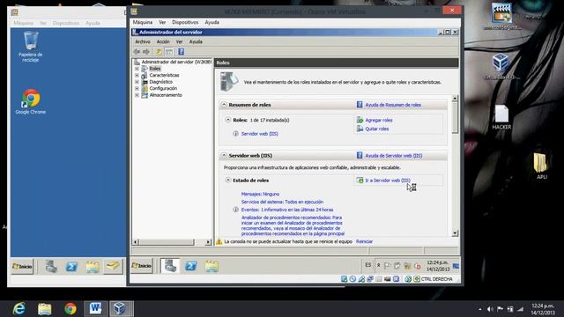Click the vertical scrollbar up arrow in Roles pane
This screenshot has width=564, height=317.
(455, 98)
